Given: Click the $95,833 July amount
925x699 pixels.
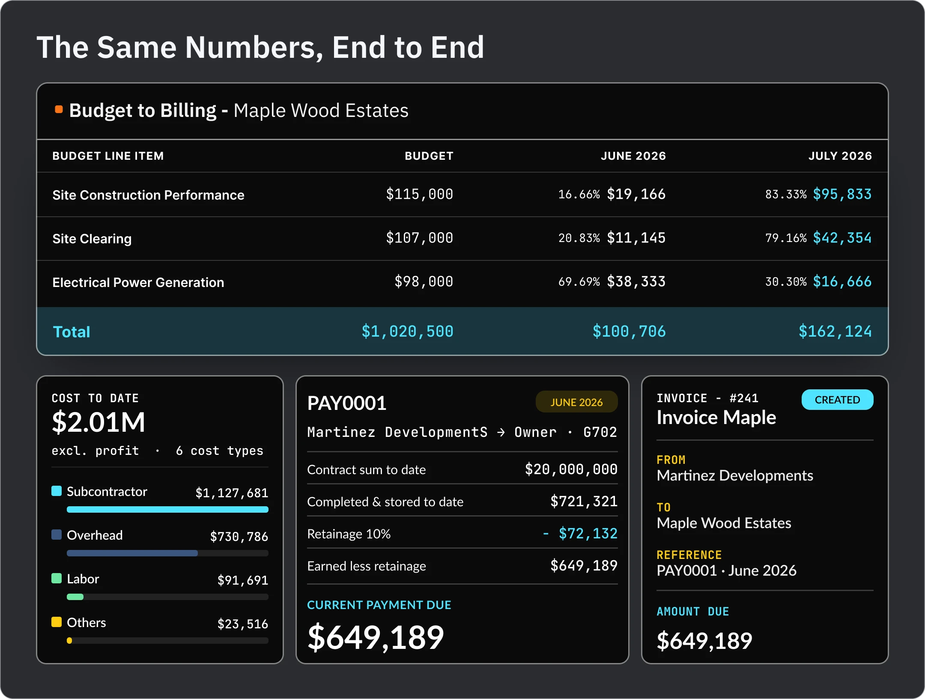Looking at the screenshot, I should (842, 194).
